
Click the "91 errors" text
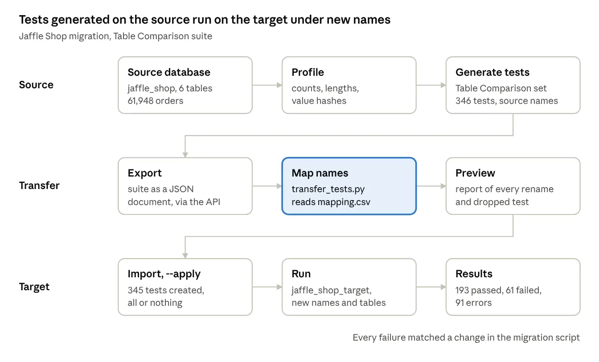[473, 303]
